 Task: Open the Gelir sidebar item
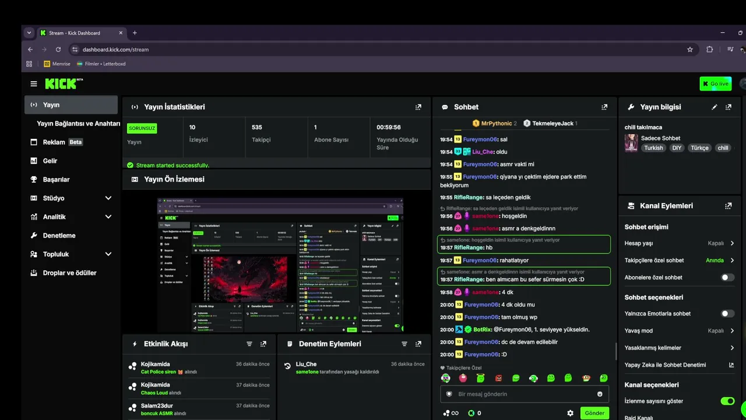71,161
